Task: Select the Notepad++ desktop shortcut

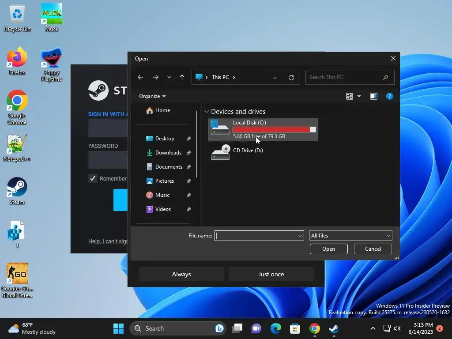Action: point(17,147)
